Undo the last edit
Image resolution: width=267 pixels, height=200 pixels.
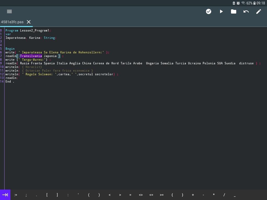click(x=246, y=11)
